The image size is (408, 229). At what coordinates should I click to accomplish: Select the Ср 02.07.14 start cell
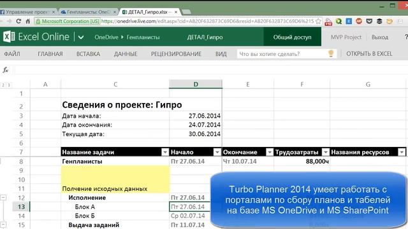click(x=196, y=216)
